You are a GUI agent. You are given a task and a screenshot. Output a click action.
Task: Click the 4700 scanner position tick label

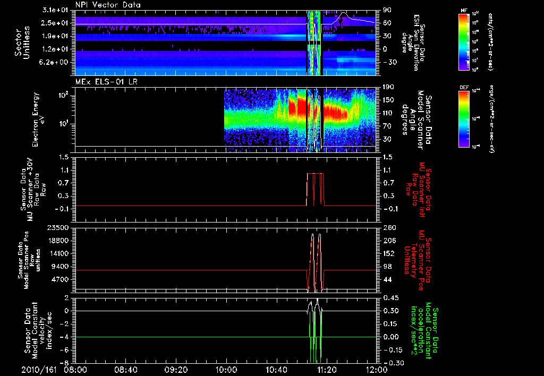point(61,279)
